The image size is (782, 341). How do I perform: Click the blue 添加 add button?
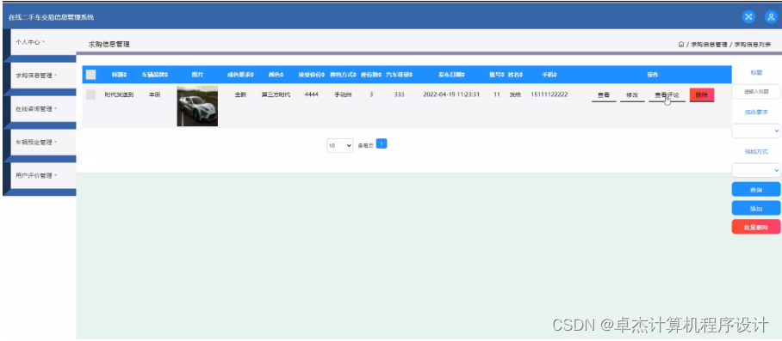pos(755,208)
